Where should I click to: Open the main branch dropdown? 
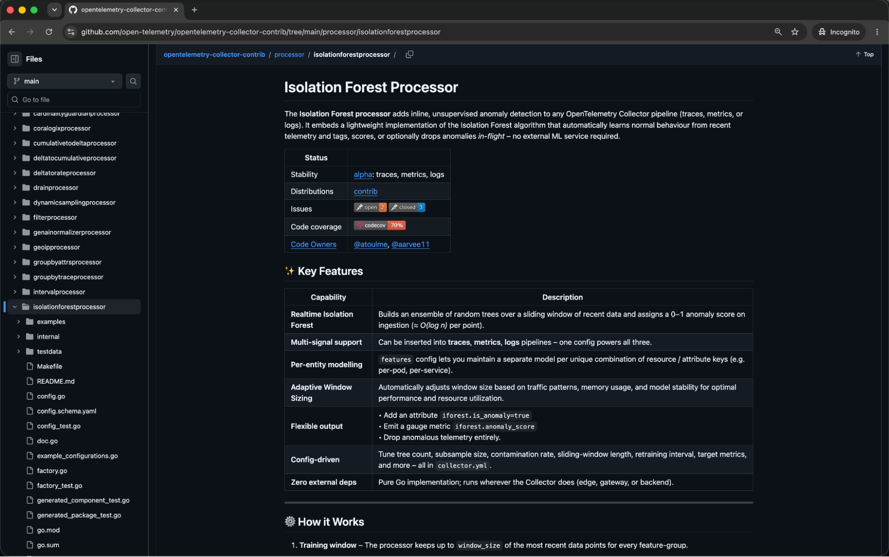point(64,81)
